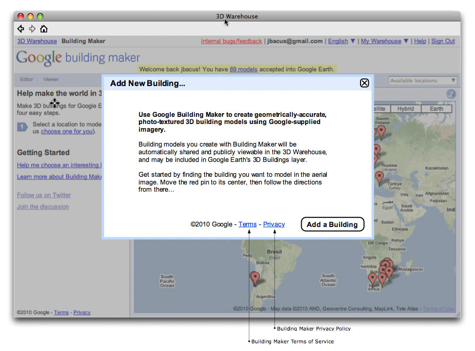The image size is (475, 351).
Task: Open the dialog's Privacy link
Action: click(x=274, y=224)
